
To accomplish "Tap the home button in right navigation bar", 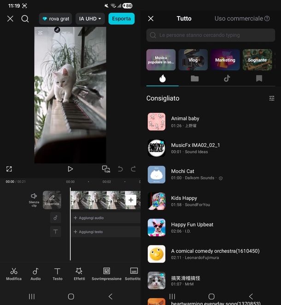I will point(211,296).
